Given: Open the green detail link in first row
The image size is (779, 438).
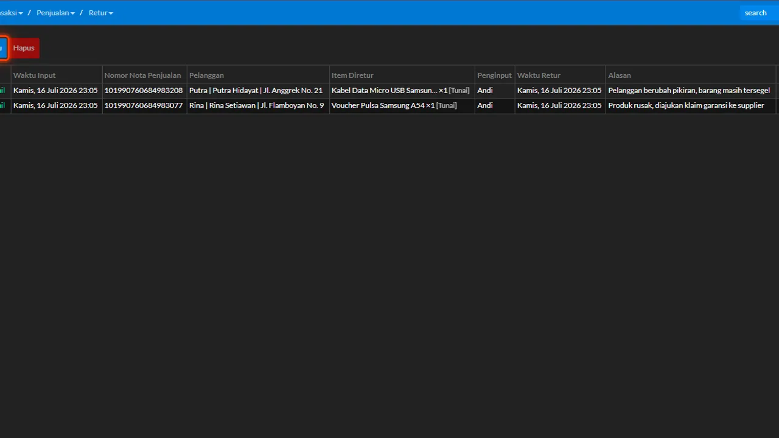Looking at the screenshot, I should tap(2, 91).
